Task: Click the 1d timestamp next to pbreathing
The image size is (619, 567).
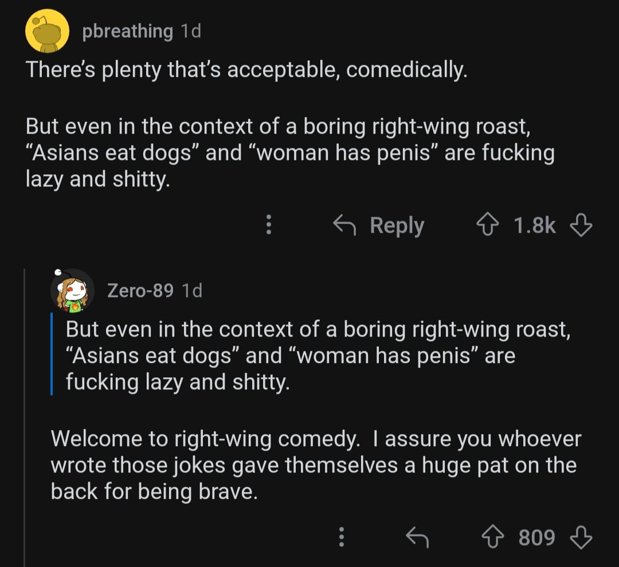Action: click(190, 32)
